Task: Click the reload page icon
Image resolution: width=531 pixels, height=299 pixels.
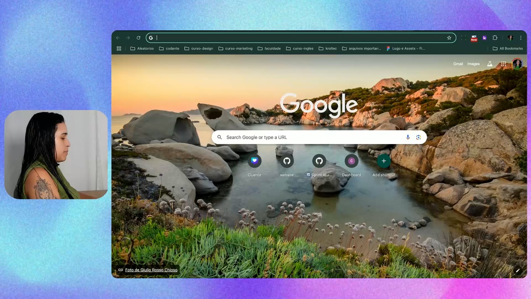Action: (139, 38)
